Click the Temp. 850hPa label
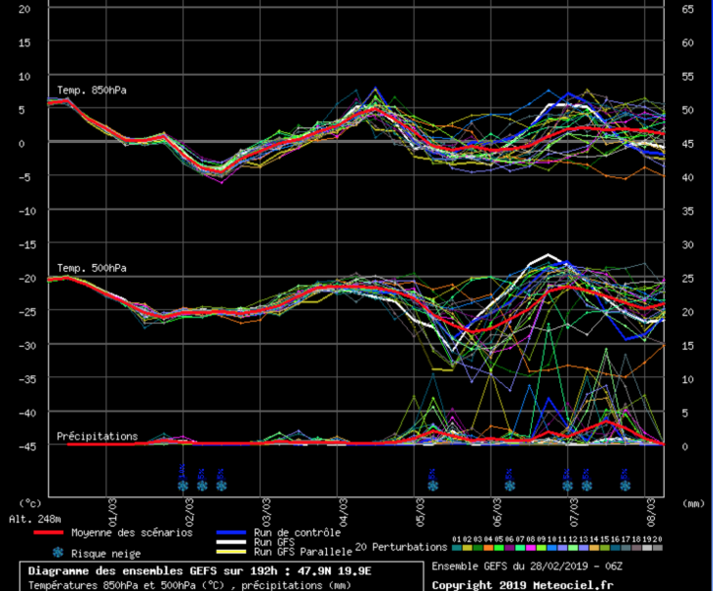 point(92,91)
